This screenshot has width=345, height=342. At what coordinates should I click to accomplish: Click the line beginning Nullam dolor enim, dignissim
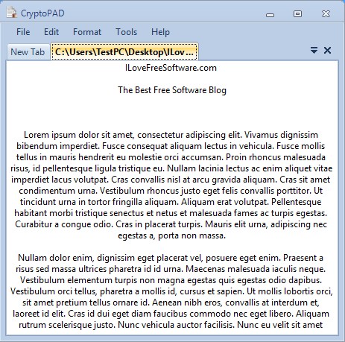coord(171,258)
